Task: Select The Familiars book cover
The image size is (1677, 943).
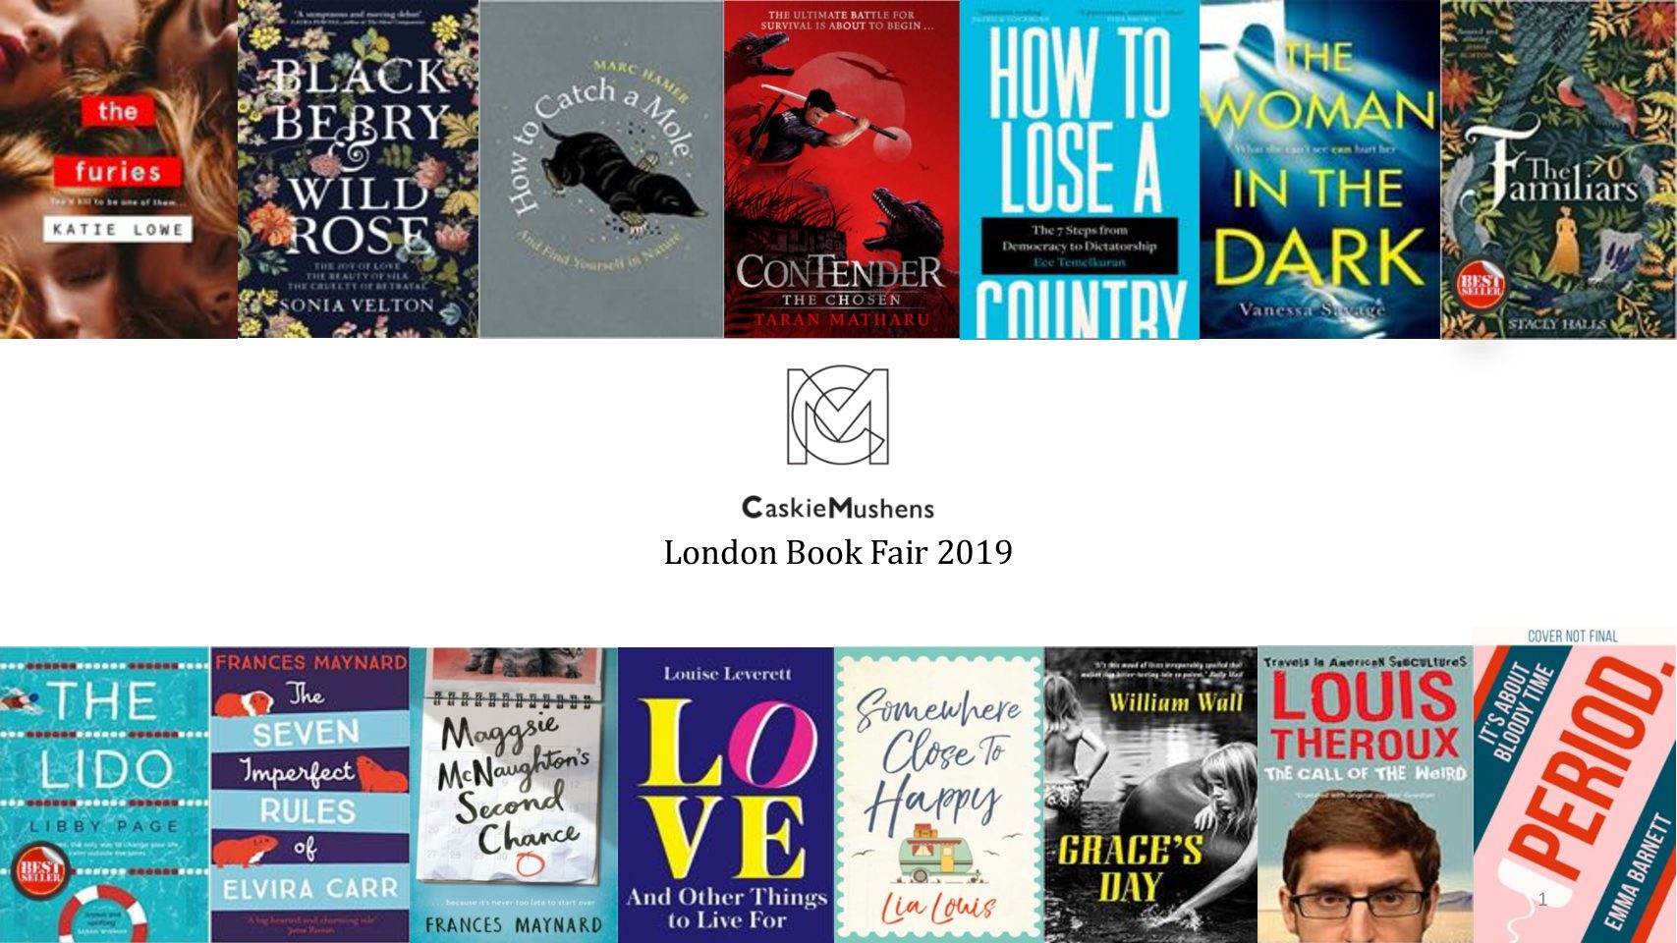Action: coord(1559,169)
